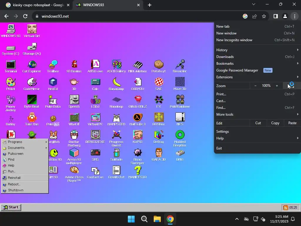Open Half-Life 3 icon
The image size is (301, 226).
click(138, 119)
